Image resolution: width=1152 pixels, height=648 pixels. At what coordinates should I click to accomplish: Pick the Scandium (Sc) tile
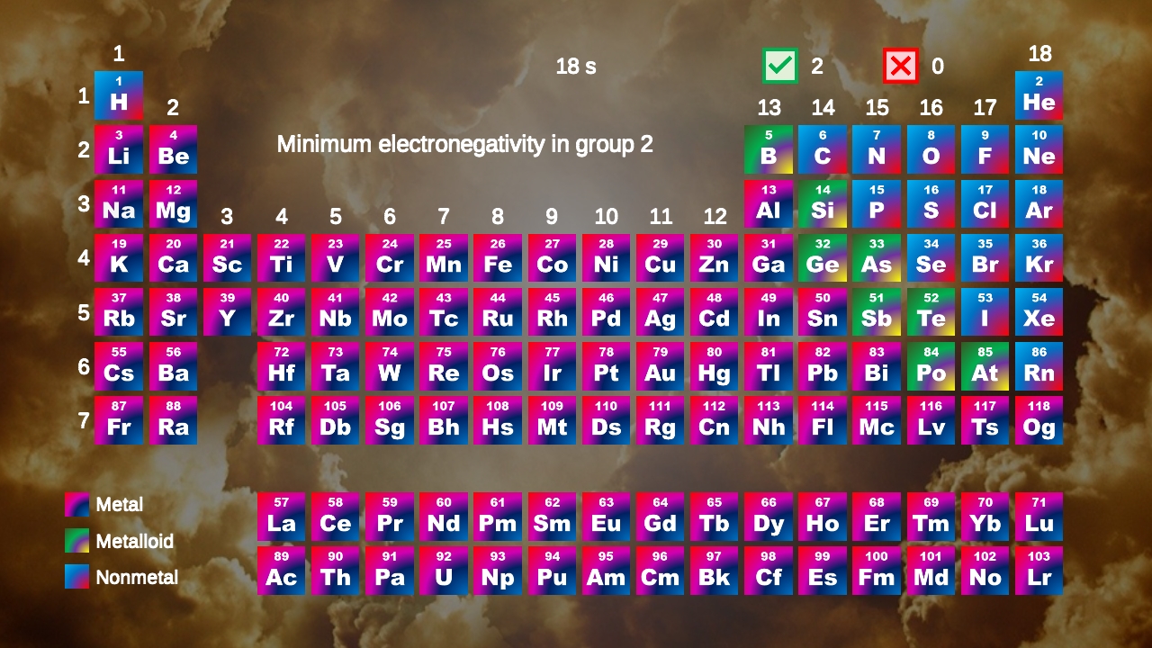point(227,258)
